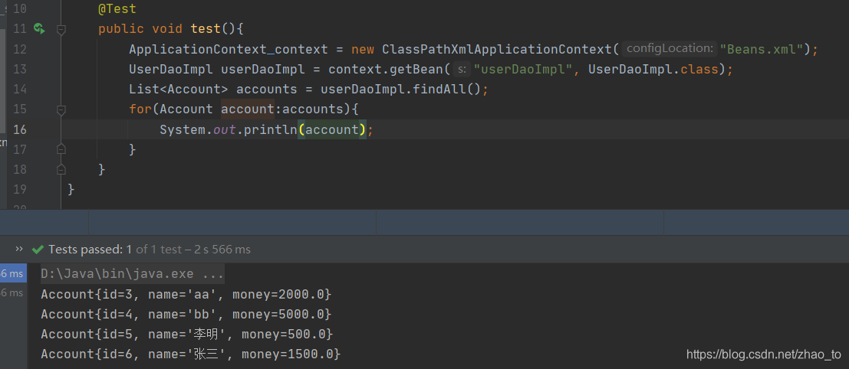Click ClassPathXmlApplicationContext constructor call
The height and width of the screenshot is (369, 849).
pos(496,49)
